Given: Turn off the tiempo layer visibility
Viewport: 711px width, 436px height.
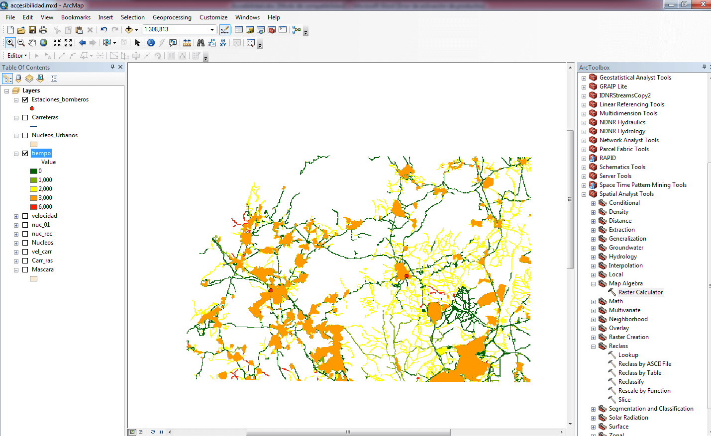Looking at the screenshot, I should tap(25, 153).
